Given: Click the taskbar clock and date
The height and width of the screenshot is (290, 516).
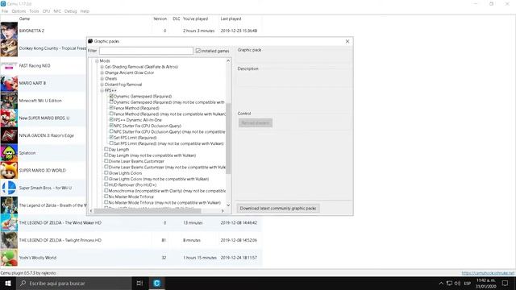Looking at the screenshot, I should pos(486,283).
